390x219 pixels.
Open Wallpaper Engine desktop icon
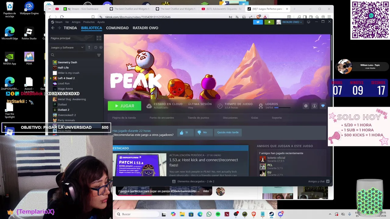pos(29,9)
